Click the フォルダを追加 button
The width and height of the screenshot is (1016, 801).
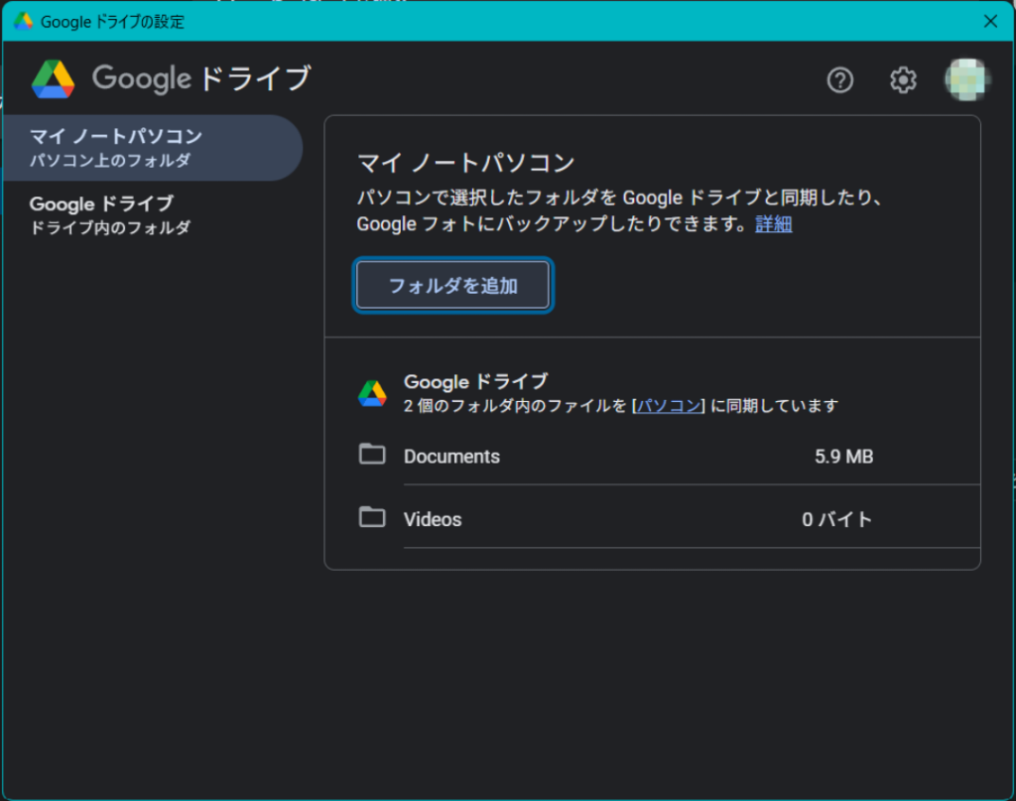click(452, 285)
